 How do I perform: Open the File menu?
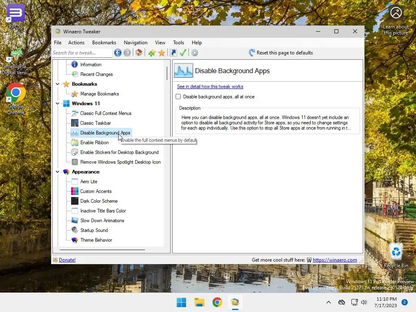point(58,42)
